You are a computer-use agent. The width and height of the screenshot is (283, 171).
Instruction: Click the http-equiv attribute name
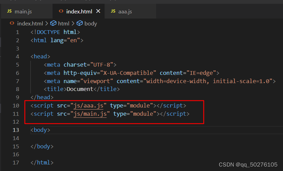(x=80, y=73)
